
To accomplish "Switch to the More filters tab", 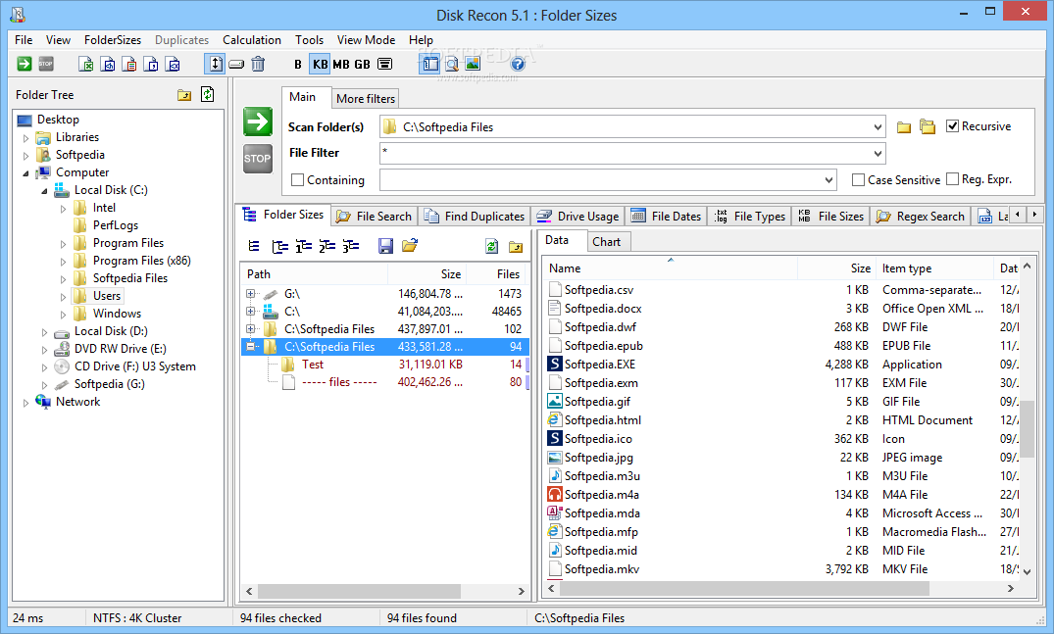I will (x=366, y=99).
